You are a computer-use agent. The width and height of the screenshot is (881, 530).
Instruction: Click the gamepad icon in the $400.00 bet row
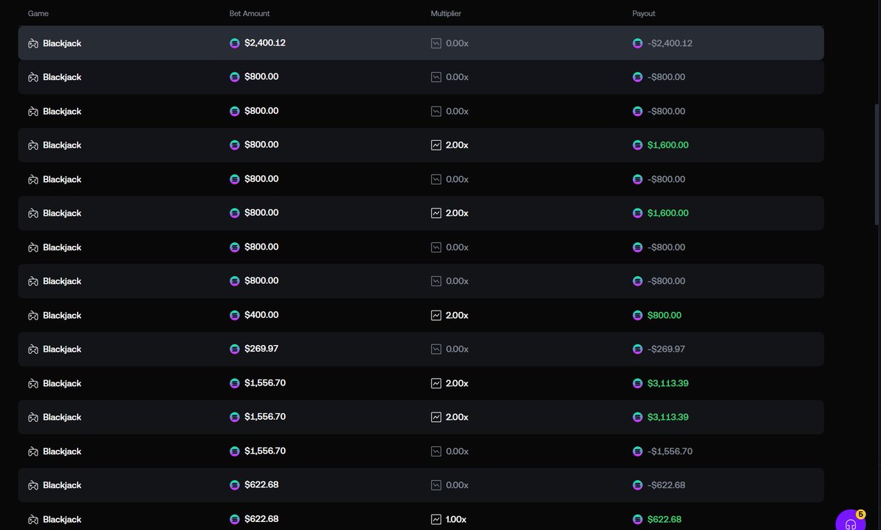[33, 316]
